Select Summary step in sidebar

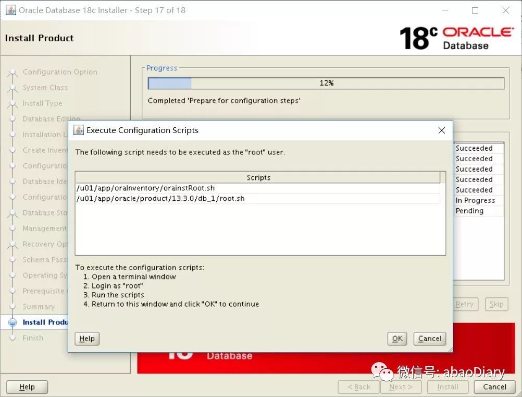point(39,307)
